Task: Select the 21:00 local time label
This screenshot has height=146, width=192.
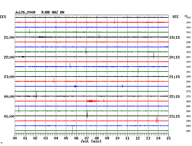Action: pos(9,37)
